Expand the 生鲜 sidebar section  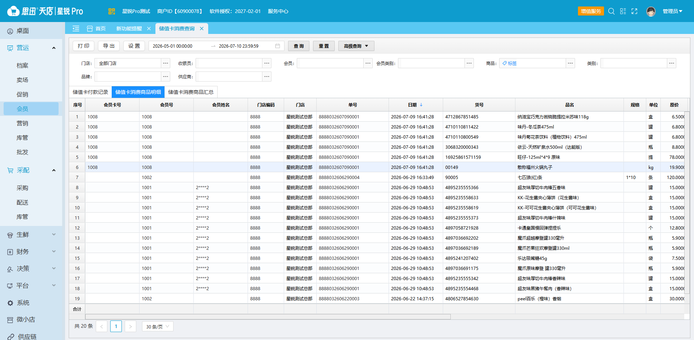[54, 235]
